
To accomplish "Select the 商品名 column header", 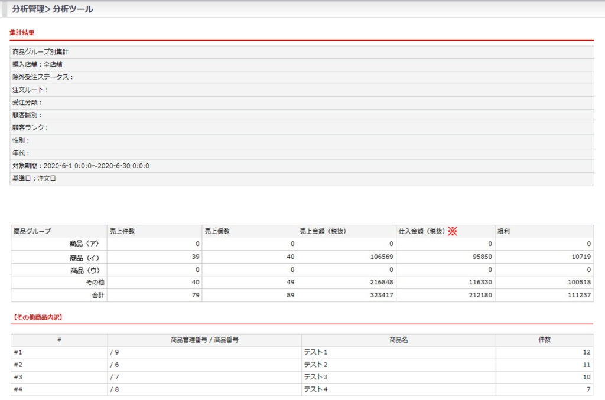I will (399, 340).
